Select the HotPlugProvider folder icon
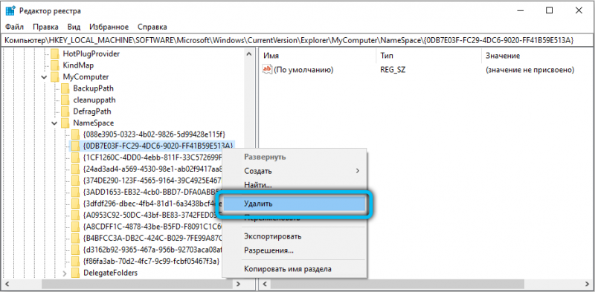595x292 pixels. click(55, 53)
